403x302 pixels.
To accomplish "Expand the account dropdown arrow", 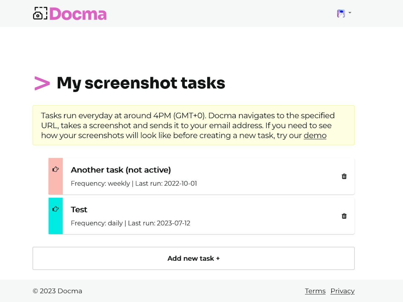I will (350, 13).
